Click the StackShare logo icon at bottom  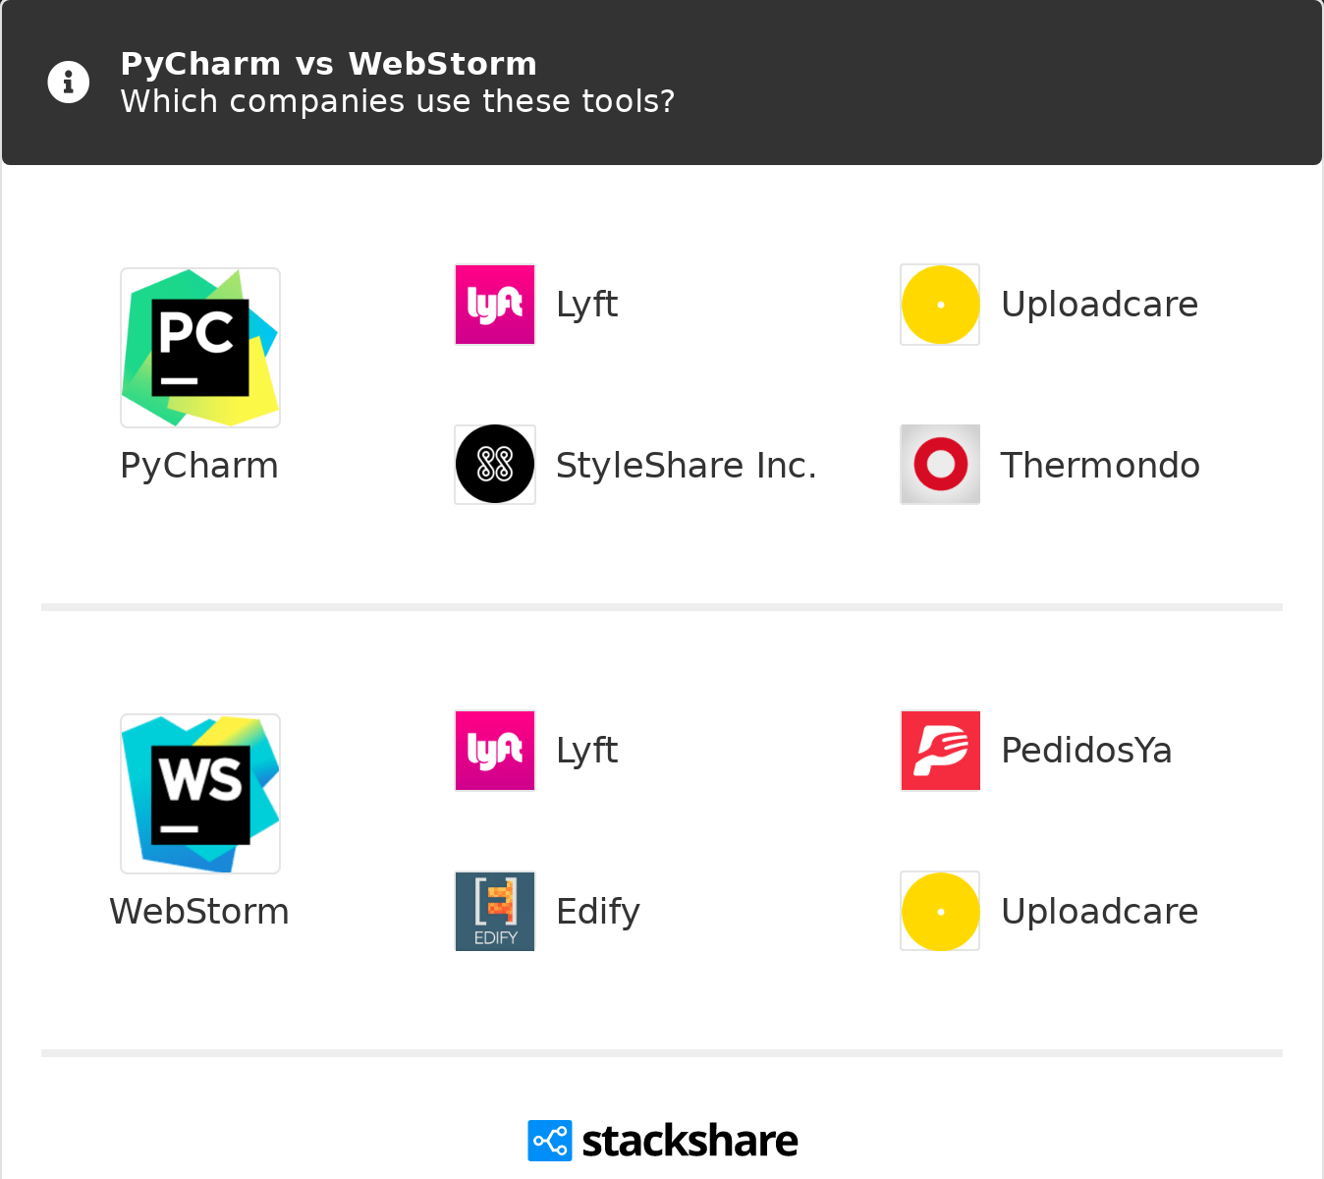pos(549,1141)
